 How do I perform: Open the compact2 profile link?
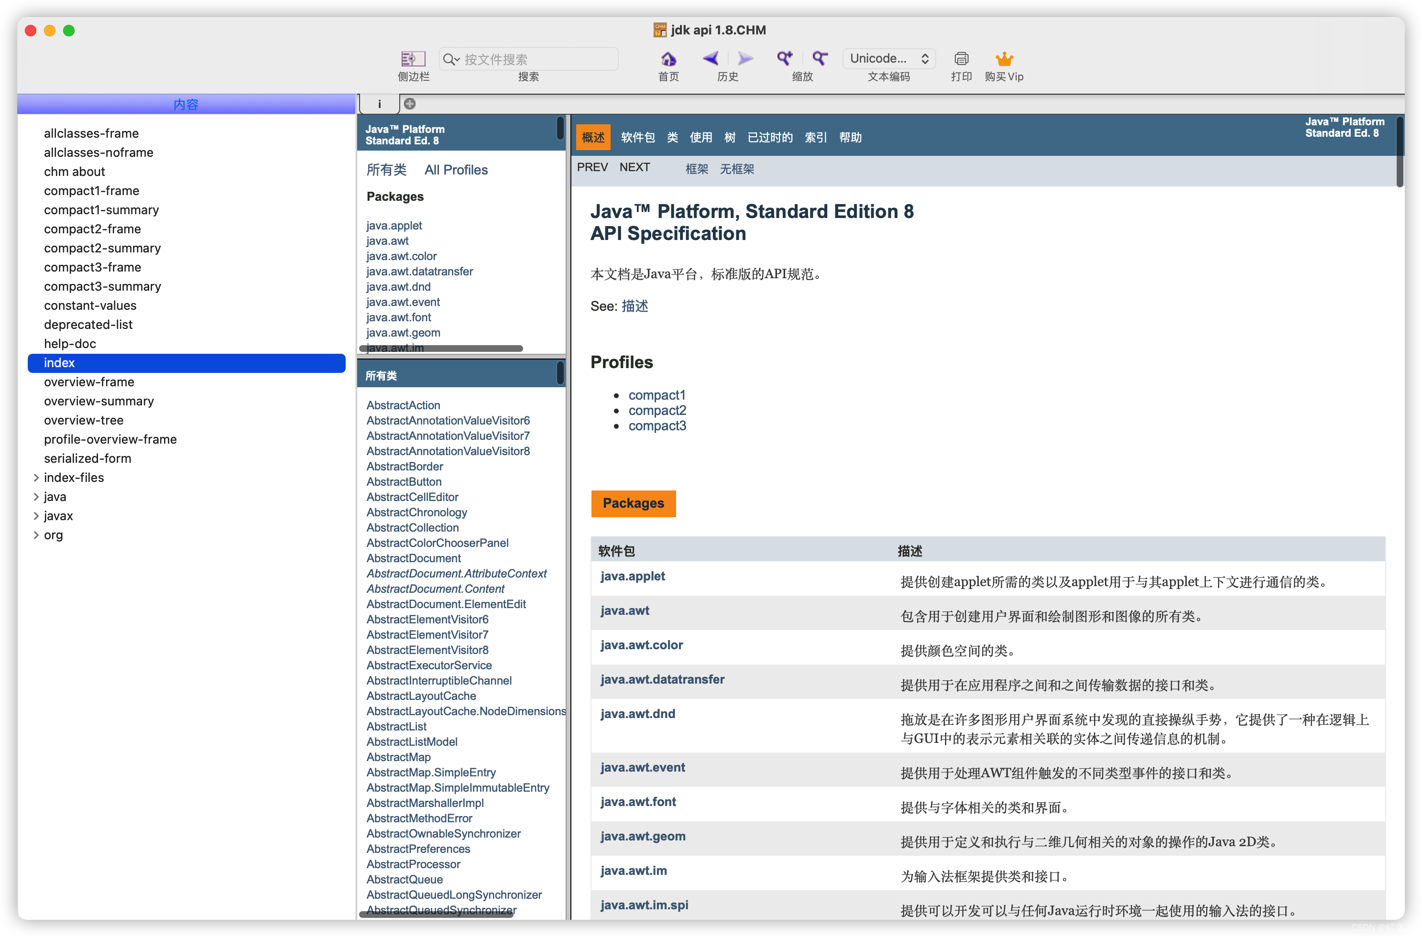[x=657, y=411]
